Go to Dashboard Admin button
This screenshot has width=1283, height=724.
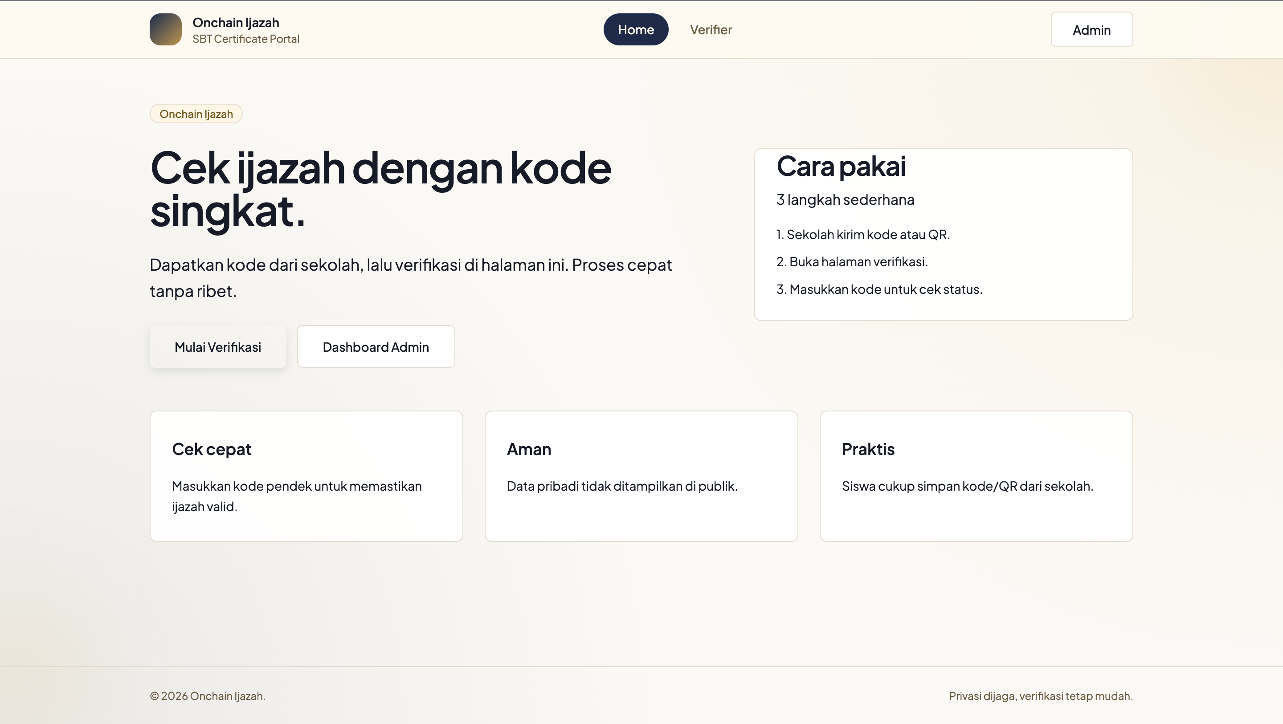point(376,347)
